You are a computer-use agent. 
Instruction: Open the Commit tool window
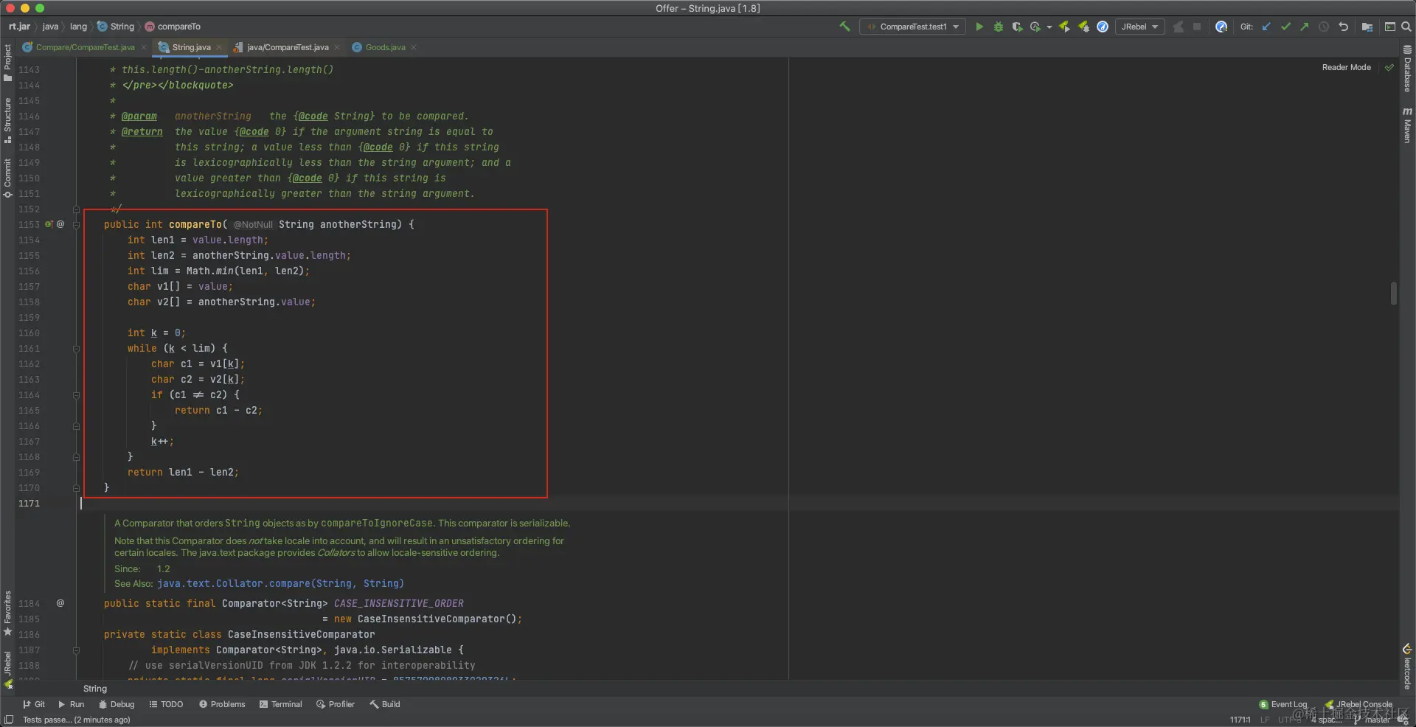click(7, 178)
